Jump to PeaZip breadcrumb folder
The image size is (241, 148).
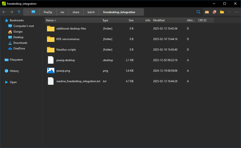(x=48, y=12)
